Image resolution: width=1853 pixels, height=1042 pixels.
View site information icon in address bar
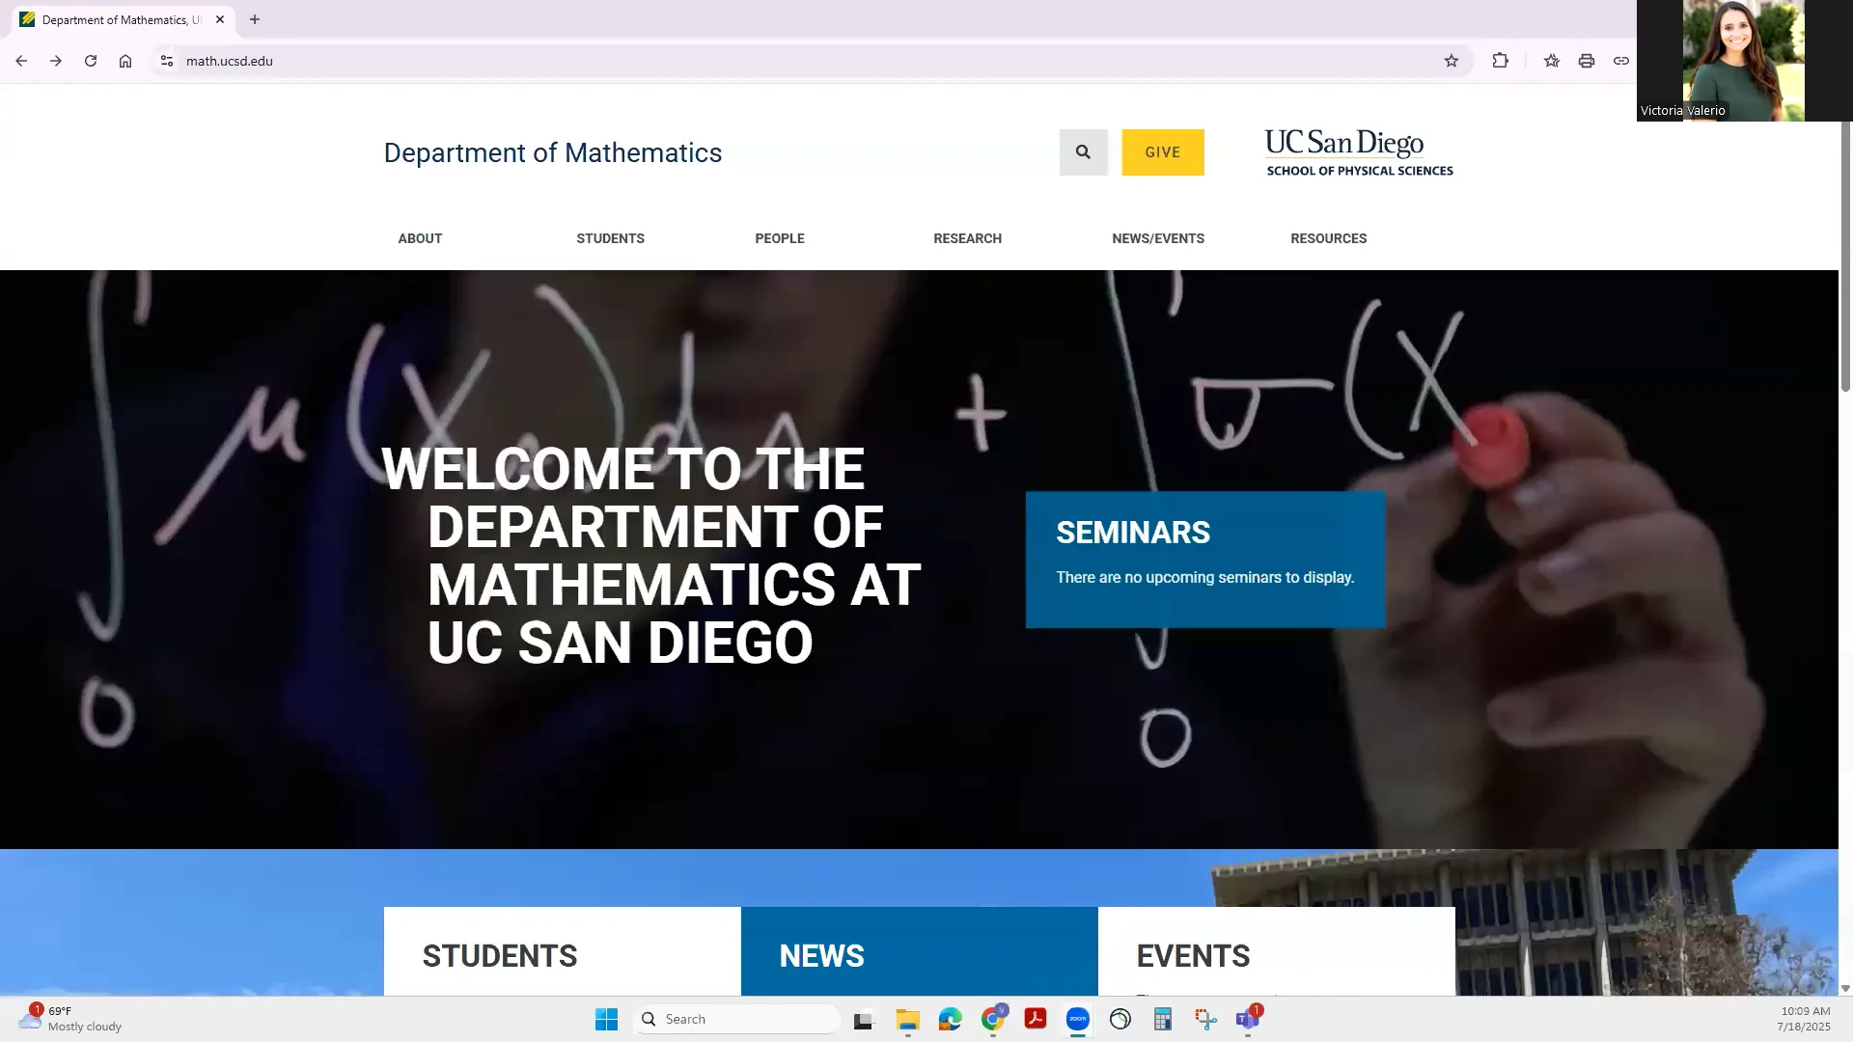pos(166,61)
